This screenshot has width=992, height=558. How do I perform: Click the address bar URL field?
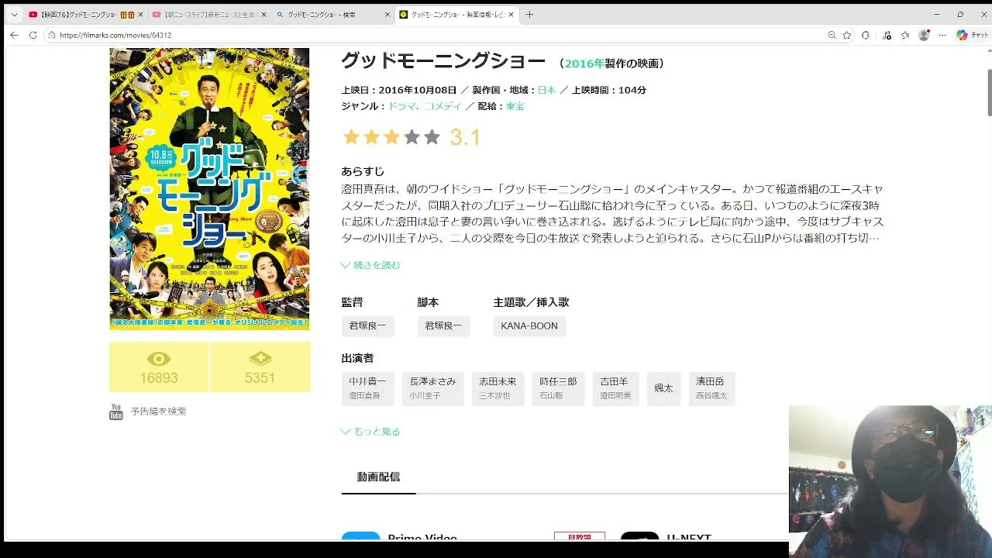(434, 35)
